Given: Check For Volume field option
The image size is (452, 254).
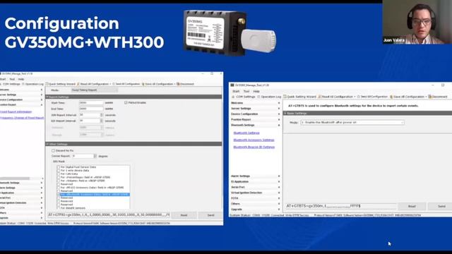Looking at the screenshot, I should (x=58, y=181).
